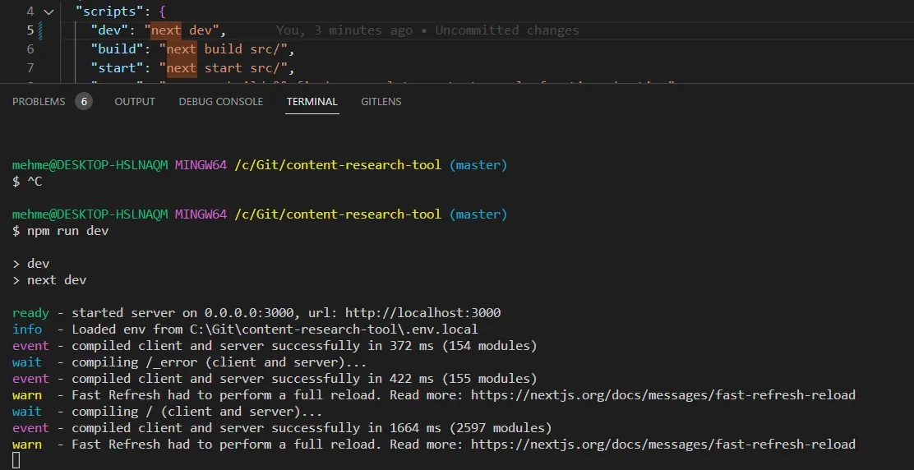The height and width of the screenshot is (470, 914).
Task: Open the PROBLEMS panel tab
Action: (39, 102)
